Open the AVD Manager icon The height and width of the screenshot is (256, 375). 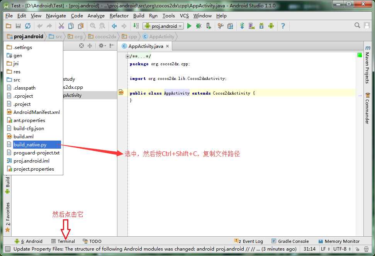pos(251,26)
